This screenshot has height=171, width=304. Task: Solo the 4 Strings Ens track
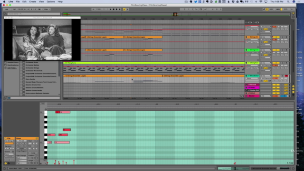[282, 50]
